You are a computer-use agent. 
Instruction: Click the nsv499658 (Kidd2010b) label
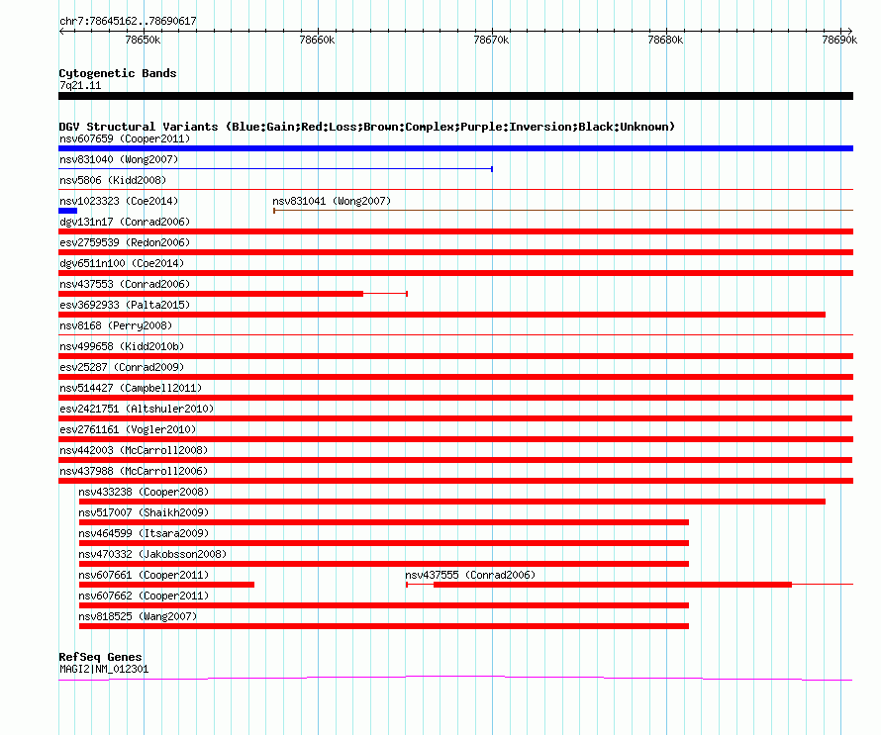click(122, 346)
